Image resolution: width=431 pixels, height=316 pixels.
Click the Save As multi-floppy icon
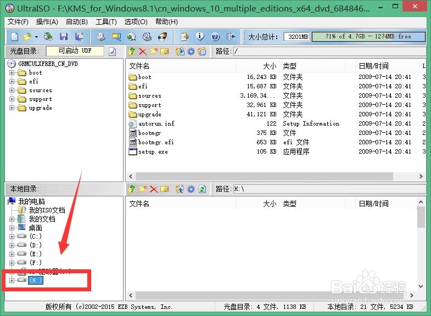pyautogui.click(x=79, y=37)
